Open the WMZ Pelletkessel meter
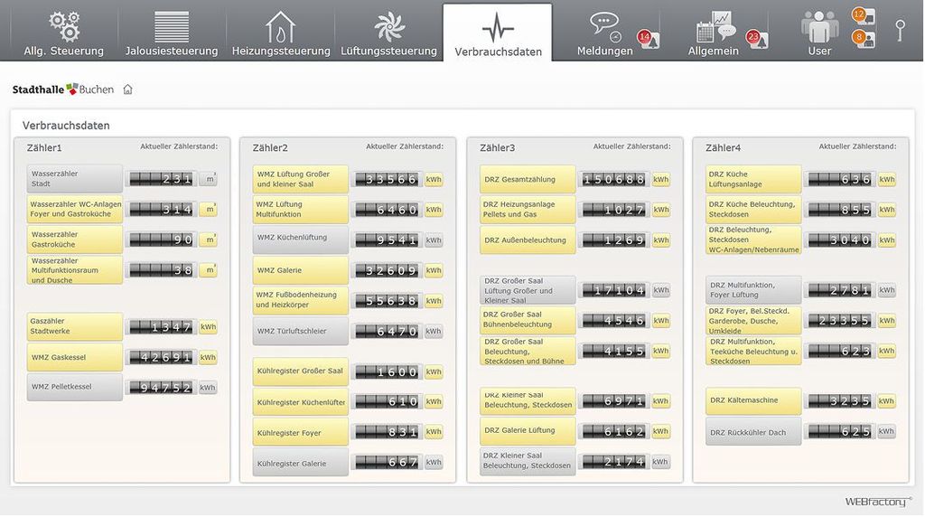This screenshot has height=517, width=925. click(74, 387)
